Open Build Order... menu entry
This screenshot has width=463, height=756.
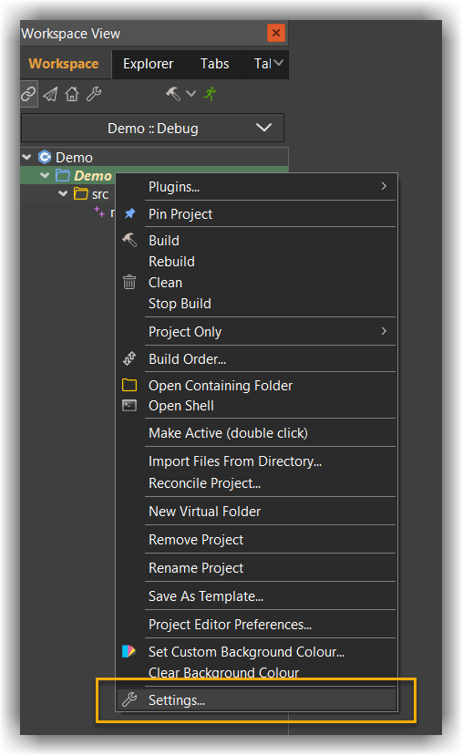[256, 359]
